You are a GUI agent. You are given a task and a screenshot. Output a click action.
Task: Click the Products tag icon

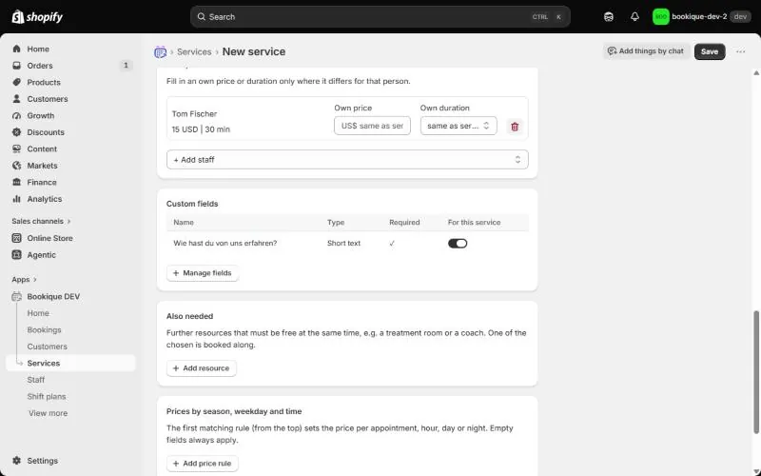pos(17,82)
